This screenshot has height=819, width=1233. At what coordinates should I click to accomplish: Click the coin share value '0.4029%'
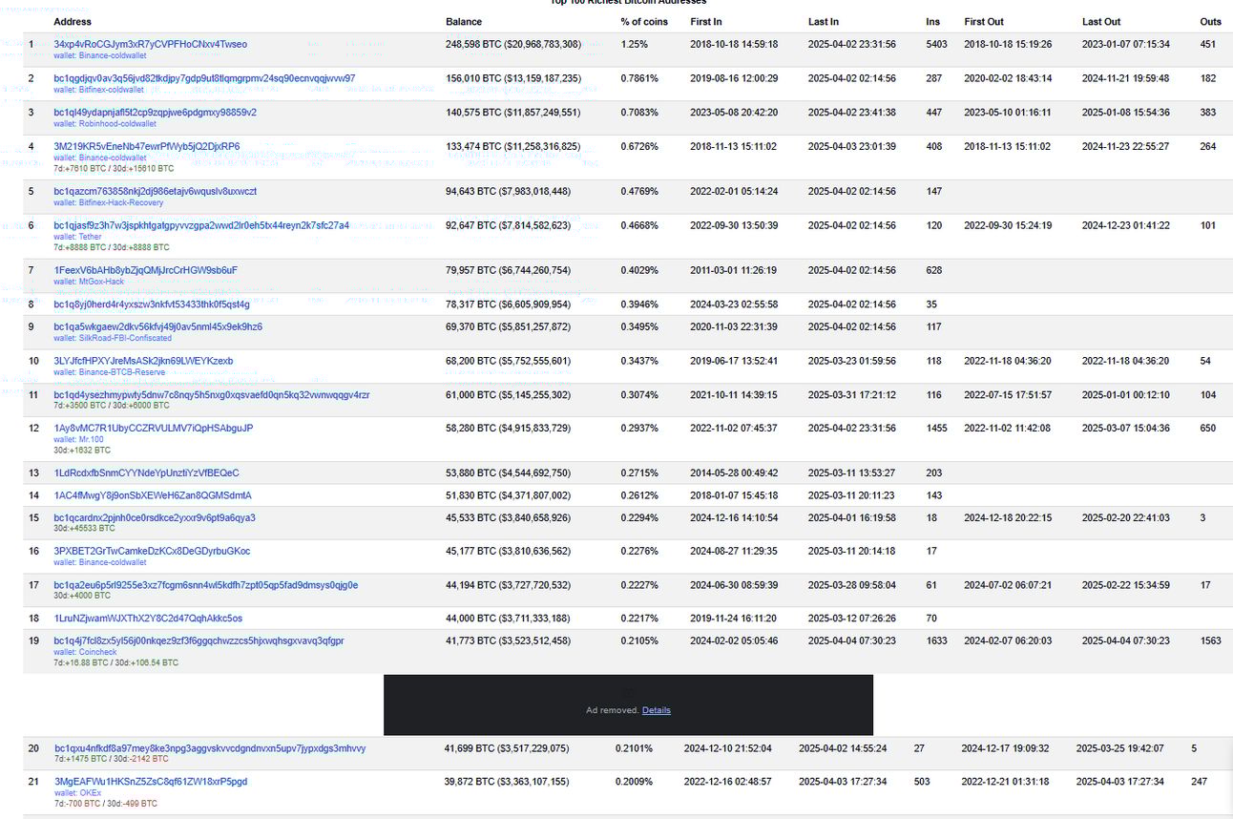pyautogui.click(x=639, y=270)
